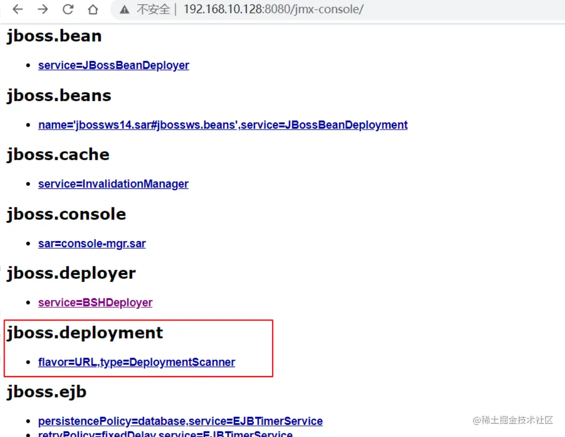The height and width of the screenshot is (437, 565).
Task: Click the jboss.ejb heading
Action: [47, 392]
